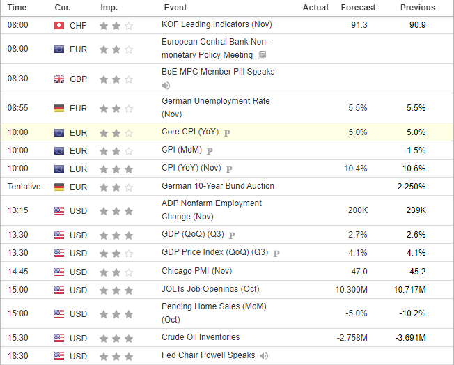Click the Swiss flag icon next to CHF

pos(59,26)
